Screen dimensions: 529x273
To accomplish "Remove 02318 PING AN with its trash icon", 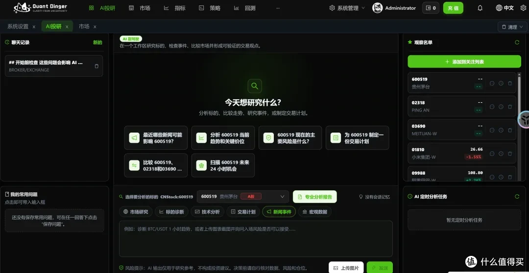I will click(510, 107).
